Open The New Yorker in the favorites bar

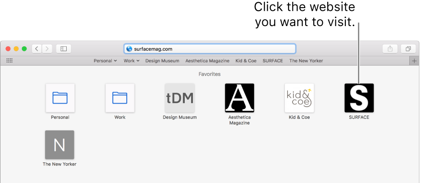(306, 61)
